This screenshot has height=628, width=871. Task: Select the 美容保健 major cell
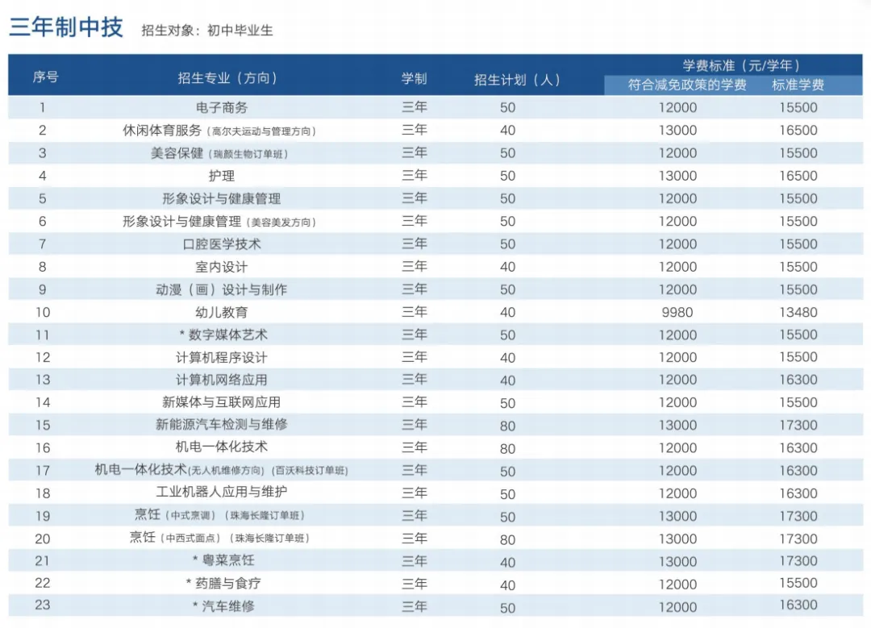(219, 153)
